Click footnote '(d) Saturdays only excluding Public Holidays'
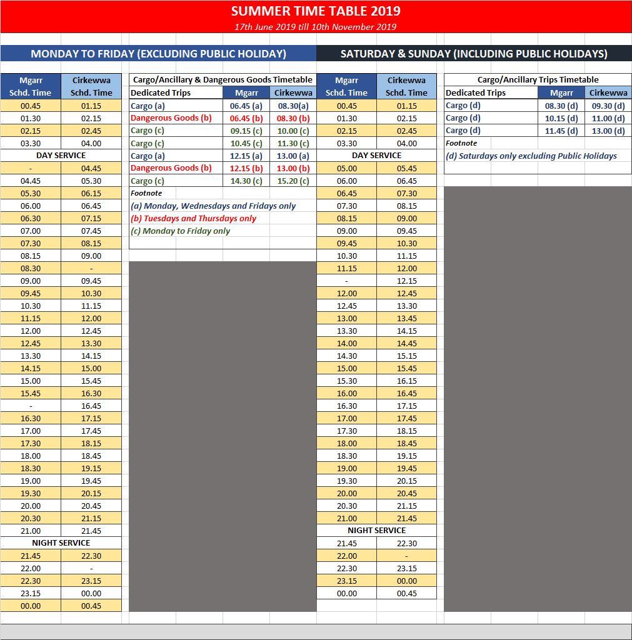 coord(531,156)
